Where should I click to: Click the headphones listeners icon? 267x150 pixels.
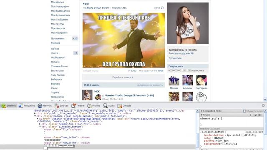pyautogui.click(x=162, y=7)
